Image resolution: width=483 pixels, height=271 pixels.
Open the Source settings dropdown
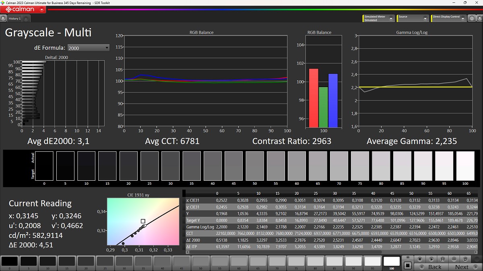[425, 18]
